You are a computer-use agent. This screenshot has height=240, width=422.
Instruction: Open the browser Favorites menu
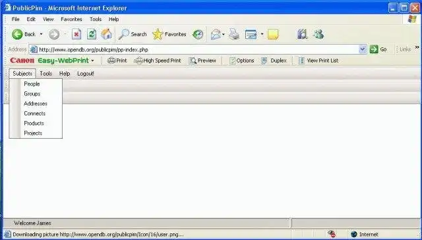71,19
